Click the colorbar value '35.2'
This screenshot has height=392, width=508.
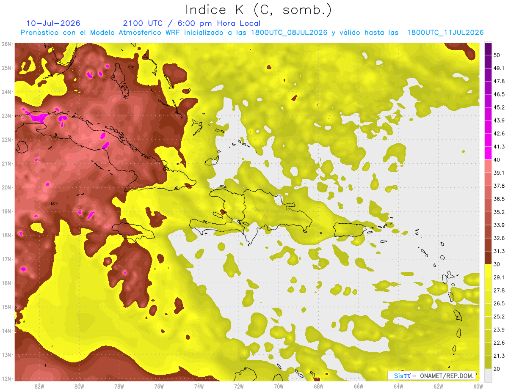click(x=499, y=212)
